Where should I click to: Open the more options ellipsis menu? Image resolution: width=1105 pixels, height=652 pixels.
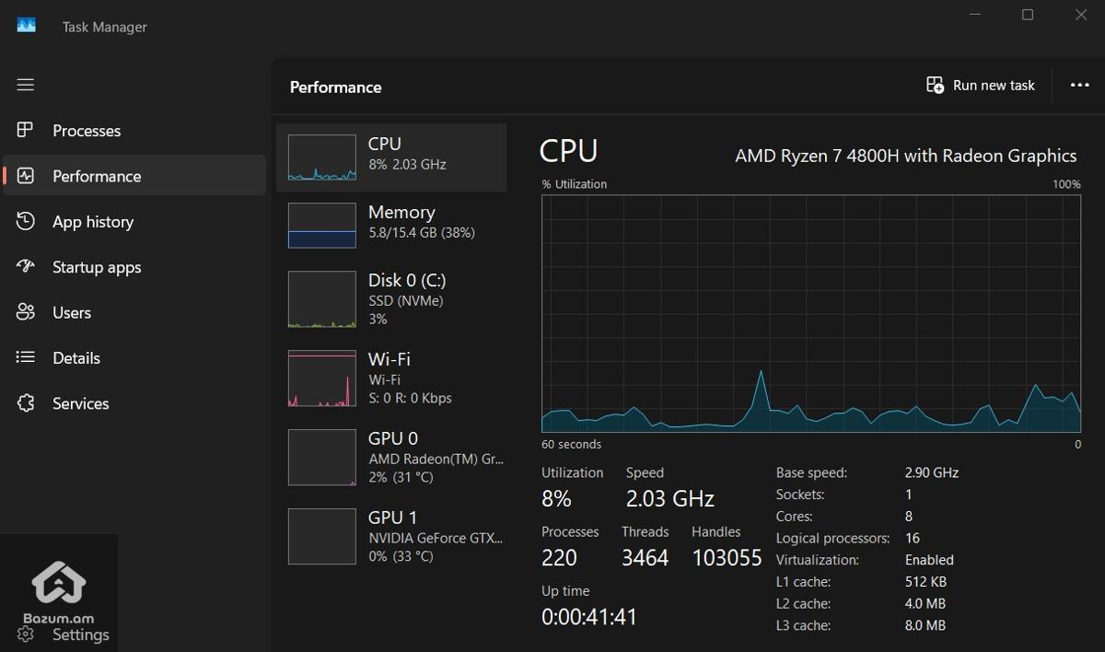(1078, 85)
